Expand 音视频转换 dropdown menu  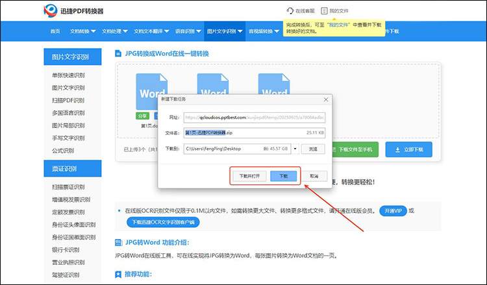point(264,31)
